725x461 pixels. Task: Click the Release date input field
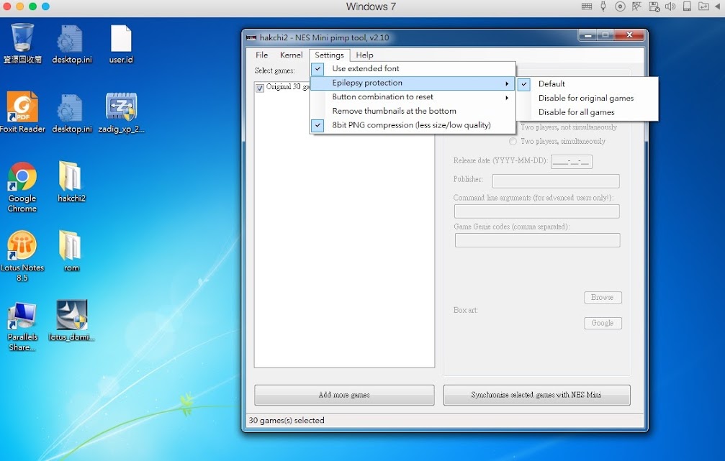572,161
